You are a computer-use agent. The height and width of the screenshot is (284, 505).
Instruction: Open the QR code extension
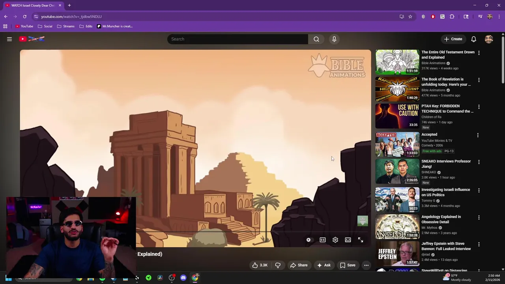pos(442,17)
